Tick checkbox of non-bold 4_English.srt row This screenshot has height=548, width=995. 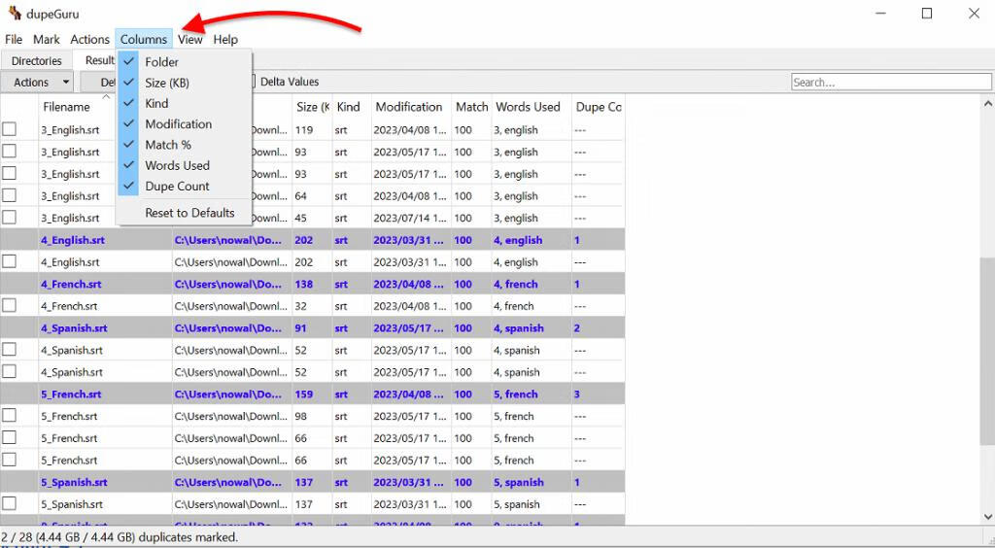[x=9, y=261]
